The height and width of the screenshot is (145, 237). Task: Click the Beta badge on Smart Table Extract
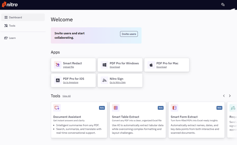(161, 108)
